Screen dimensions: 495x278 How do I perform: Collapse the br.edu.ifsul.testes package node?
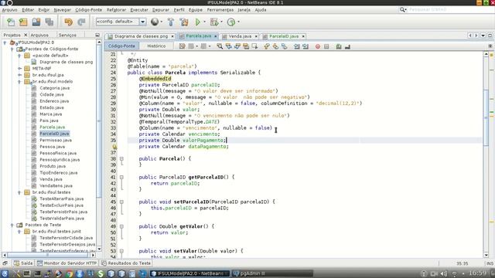coord(19,192)
